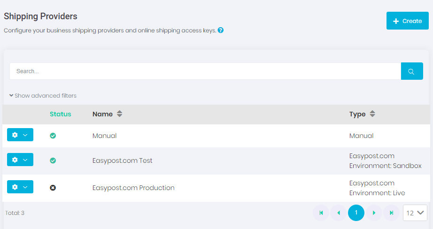Sort the Name column arrows
Image resolution: width=433 pixels, height=229 pixels.
pos(119,114)
